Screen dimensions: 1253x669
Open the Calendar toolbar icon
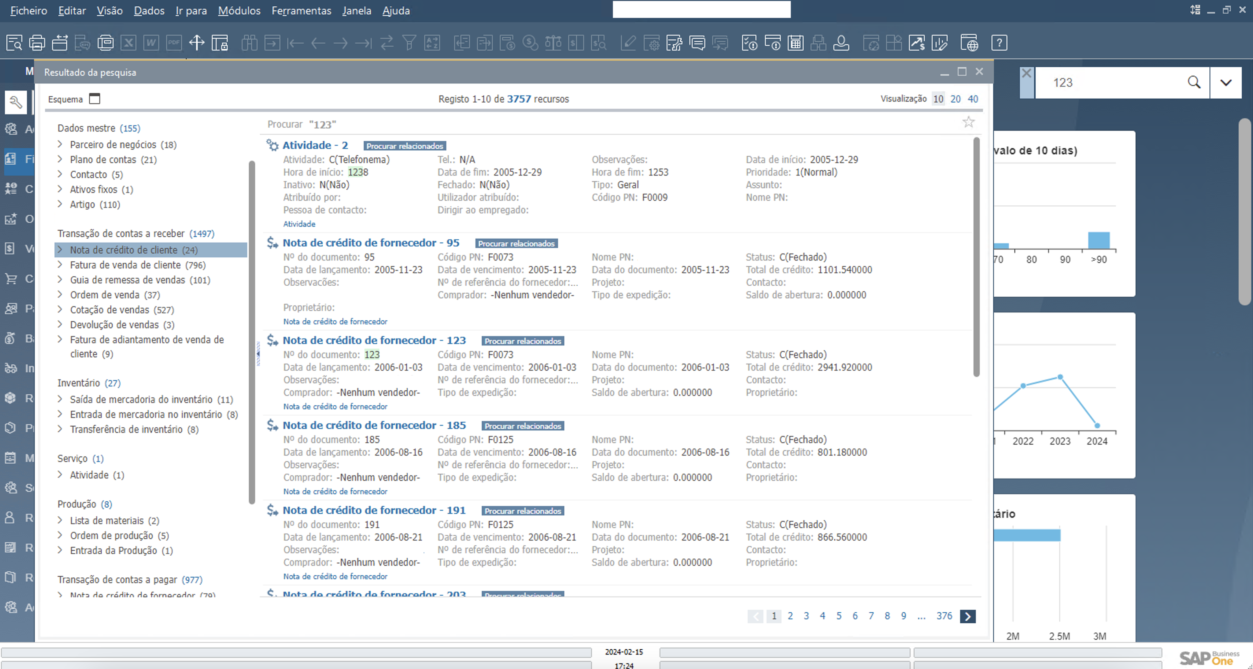(796, 43)
